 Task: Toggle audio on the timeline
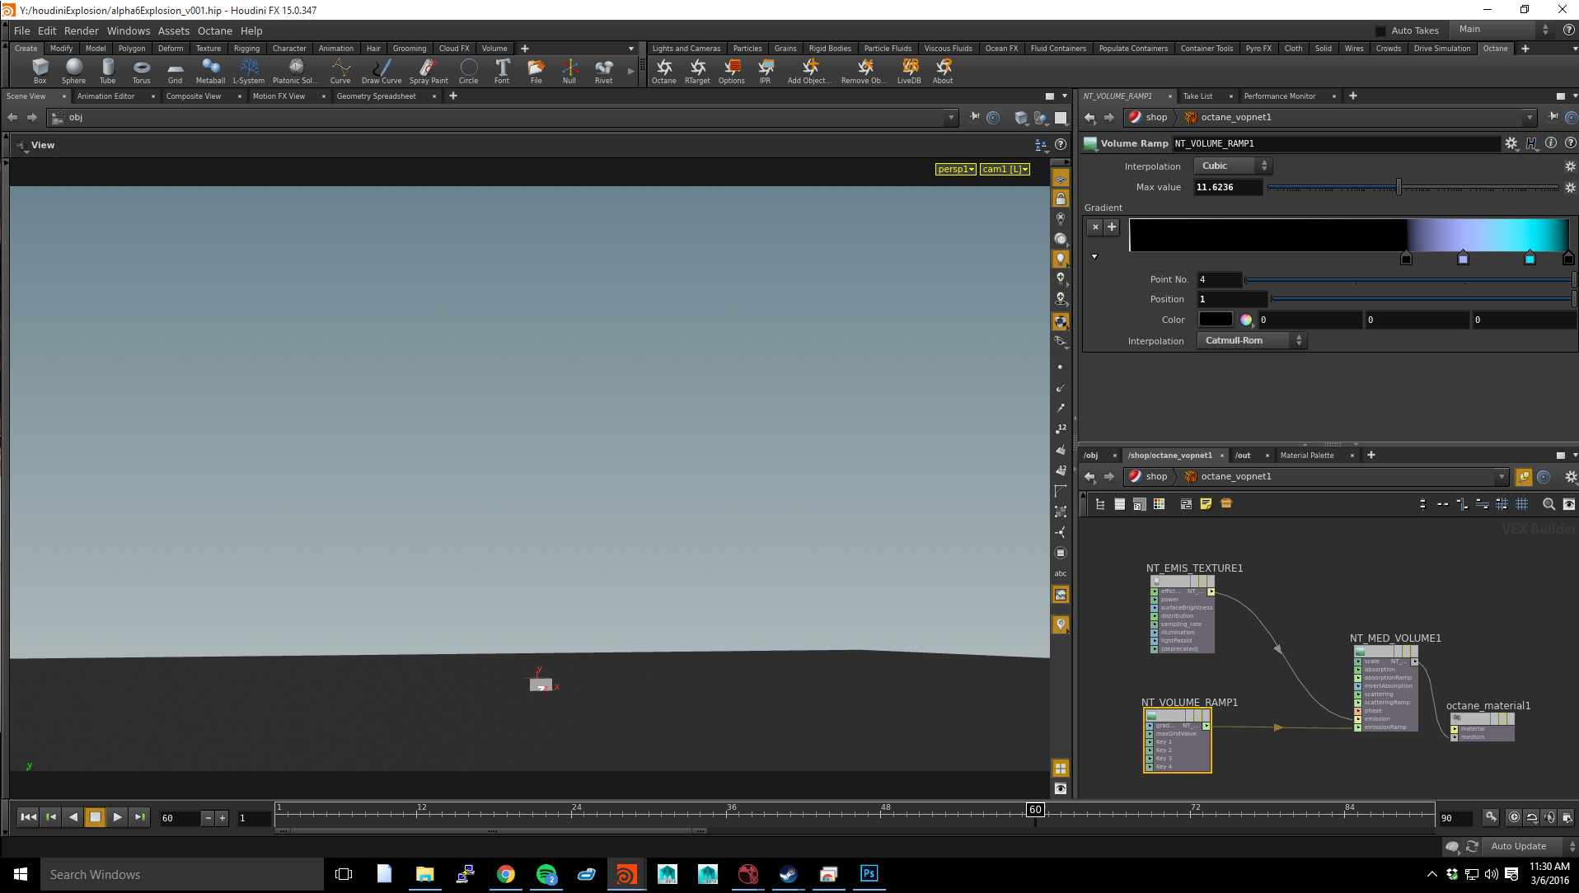coord(1549,818)
